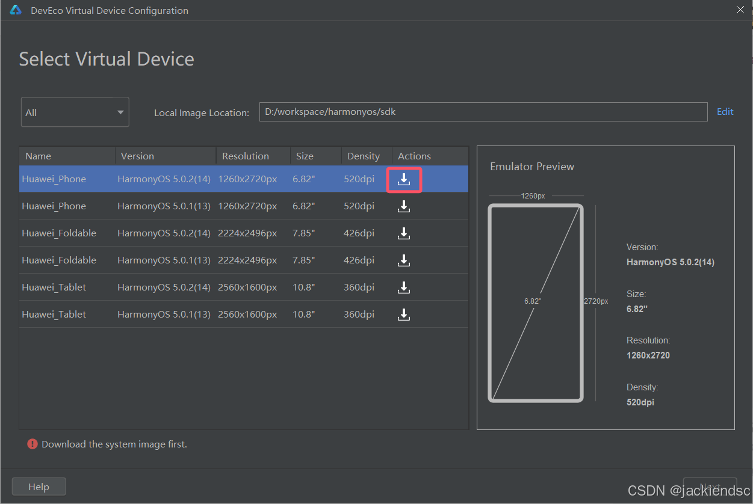Click the Size column header
This screenshot has width=753, height=504.
(x=316, y=156)
